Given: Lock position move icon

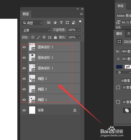Looking at the screenshot, I should click(44, 37).
